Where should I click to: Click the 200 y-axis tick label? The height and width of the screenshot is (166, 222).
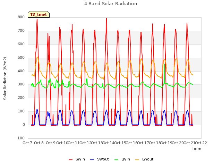(x=21, y=98)
